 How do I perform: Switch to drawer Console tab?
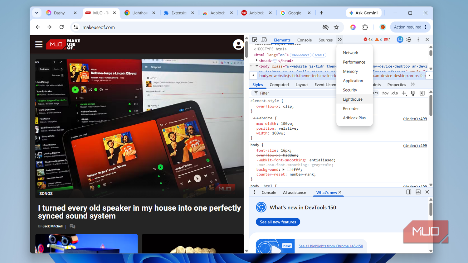(x=269, y=192)
